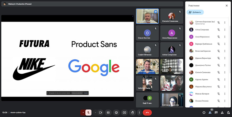Click mute icon next to Карина Адамян
Screen dimensions: 232x117
click(218, 80)
